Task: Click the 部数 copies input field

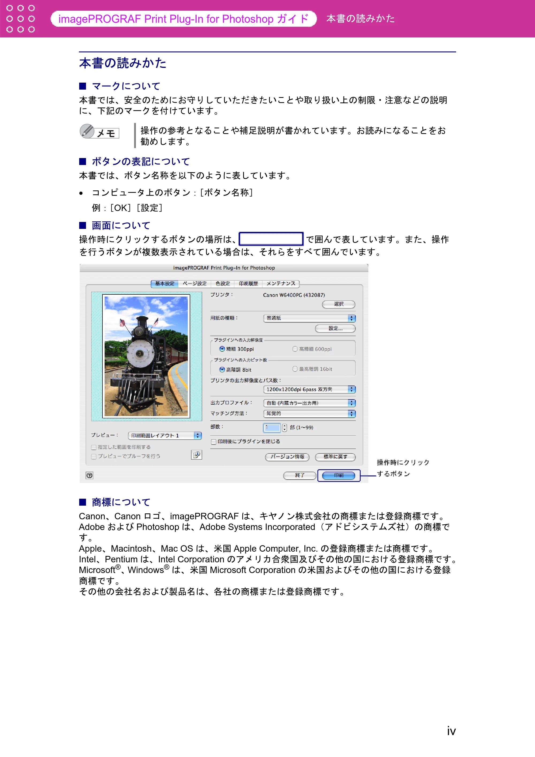Action: pyautogui.click(x=272, y=428)
